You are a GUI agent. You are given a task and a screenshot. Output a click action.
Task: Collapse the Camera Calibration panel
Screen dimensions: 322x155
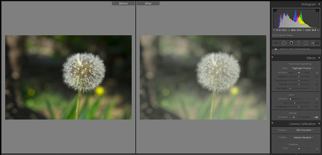click(319, 124)
